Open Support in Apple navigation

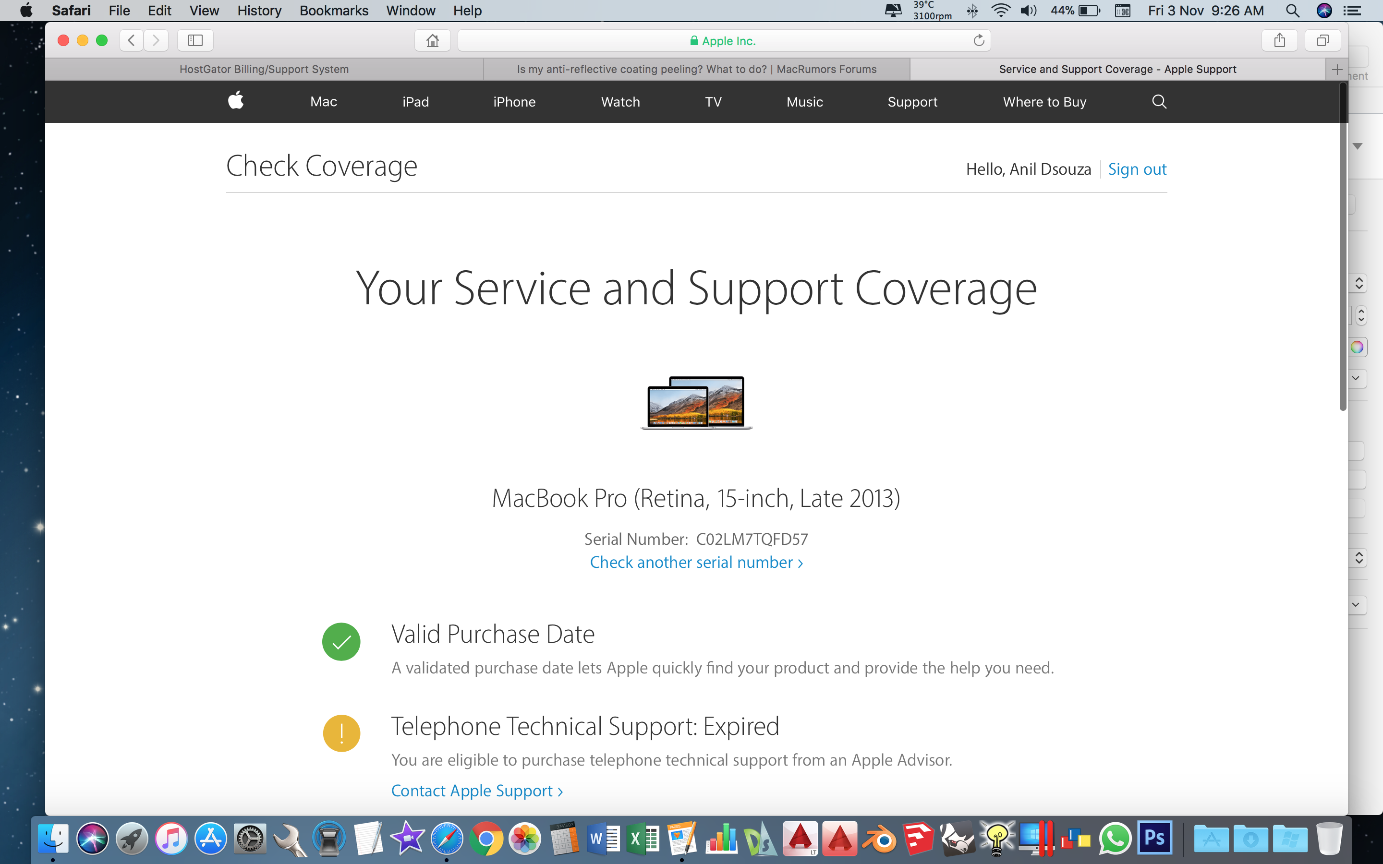pyautogui.click(x=912, y=102)
